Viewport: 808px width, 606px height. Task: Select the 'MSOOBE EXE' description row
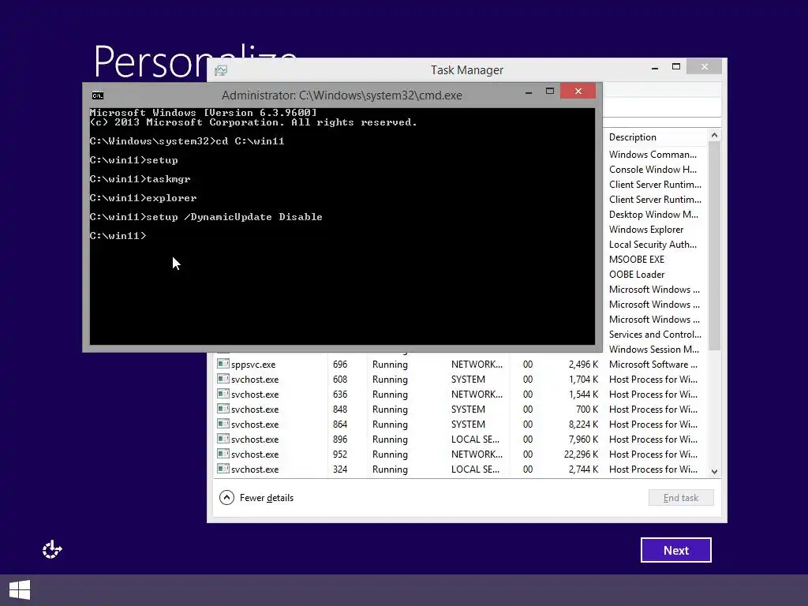click(637, 259)
